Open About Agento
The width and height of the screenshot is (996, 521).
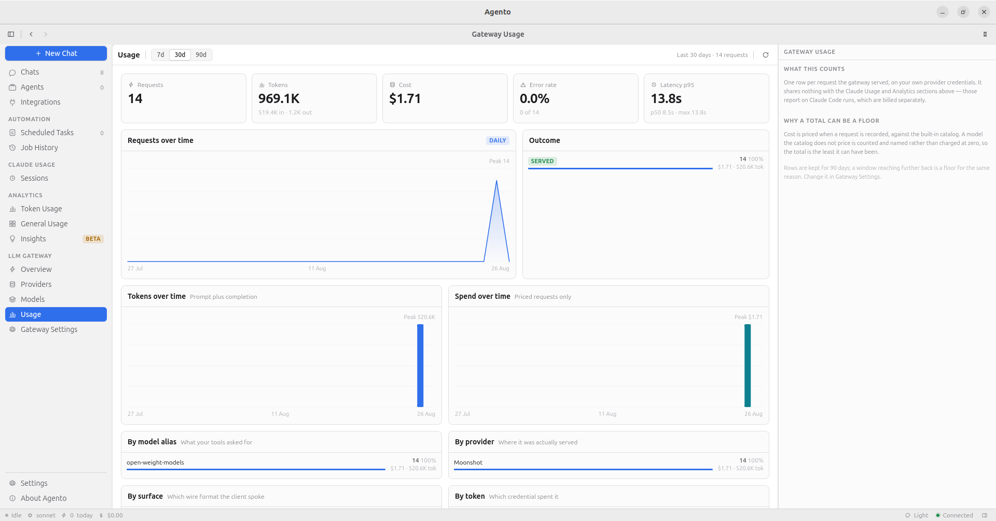click(x=56, y=498)
